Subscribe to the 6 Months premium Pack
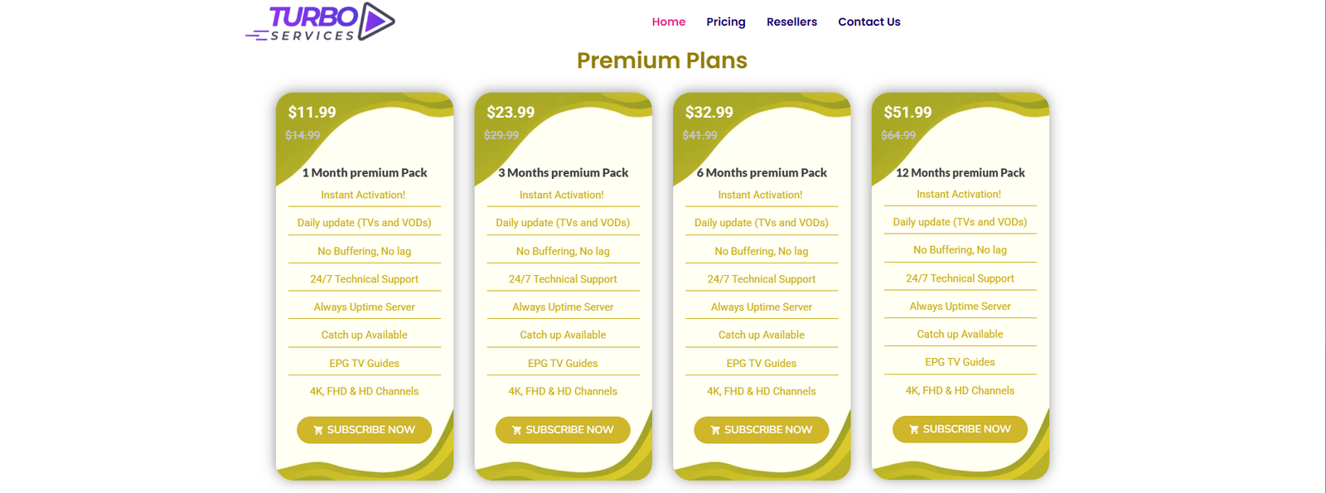Viewport: 1326px width, 493px height. coord(761,429)
